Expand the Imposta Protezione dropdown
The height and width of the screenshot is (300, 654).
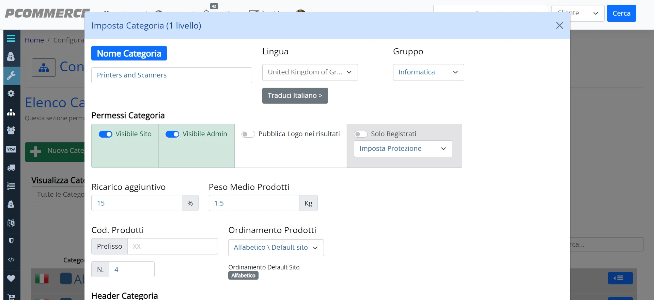(403, 149)
